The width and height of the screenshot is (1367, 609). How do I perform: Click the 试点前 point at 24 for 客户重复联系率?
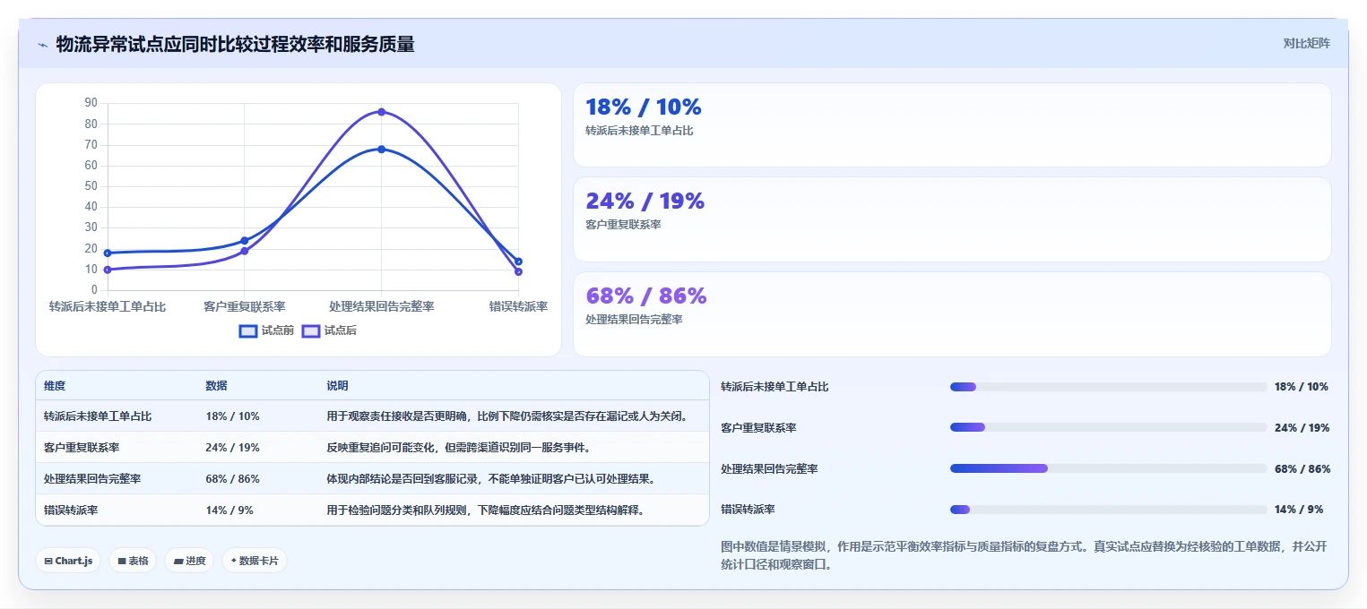[245, 240]
